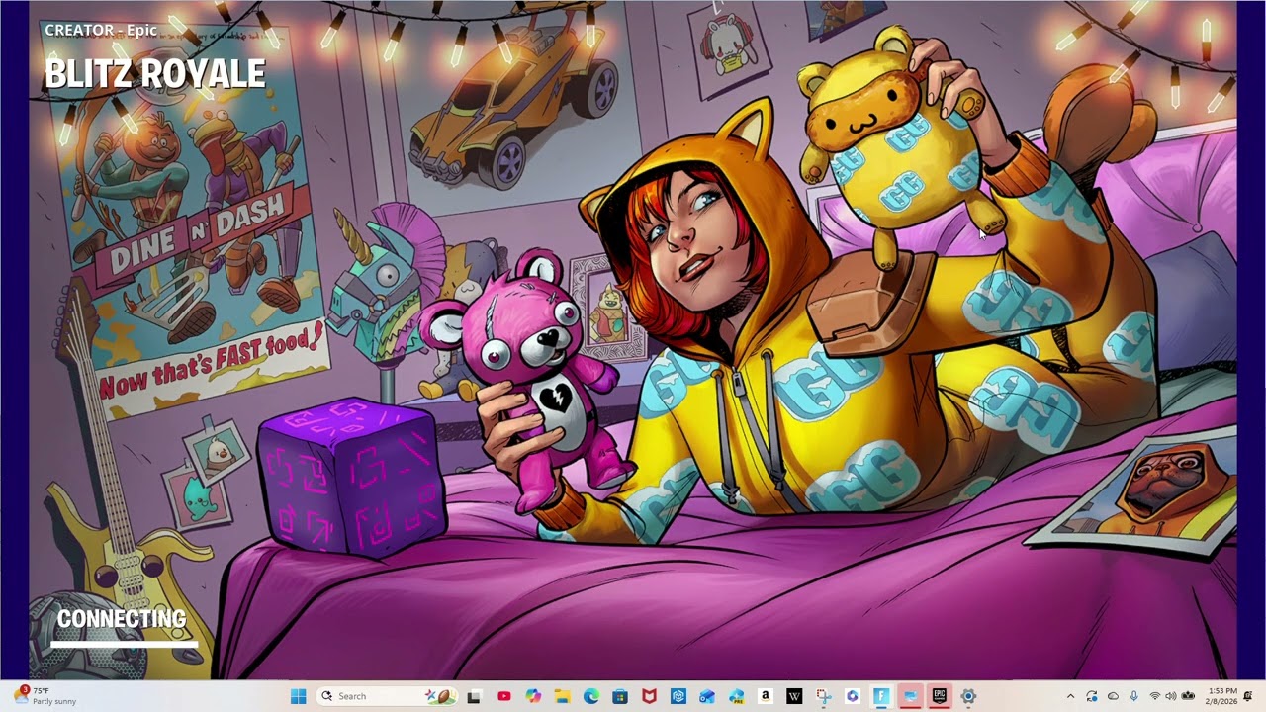Screen dimensions: 1266x712
Task: Open Microsoft Store from taskbar
Action: 620,696
